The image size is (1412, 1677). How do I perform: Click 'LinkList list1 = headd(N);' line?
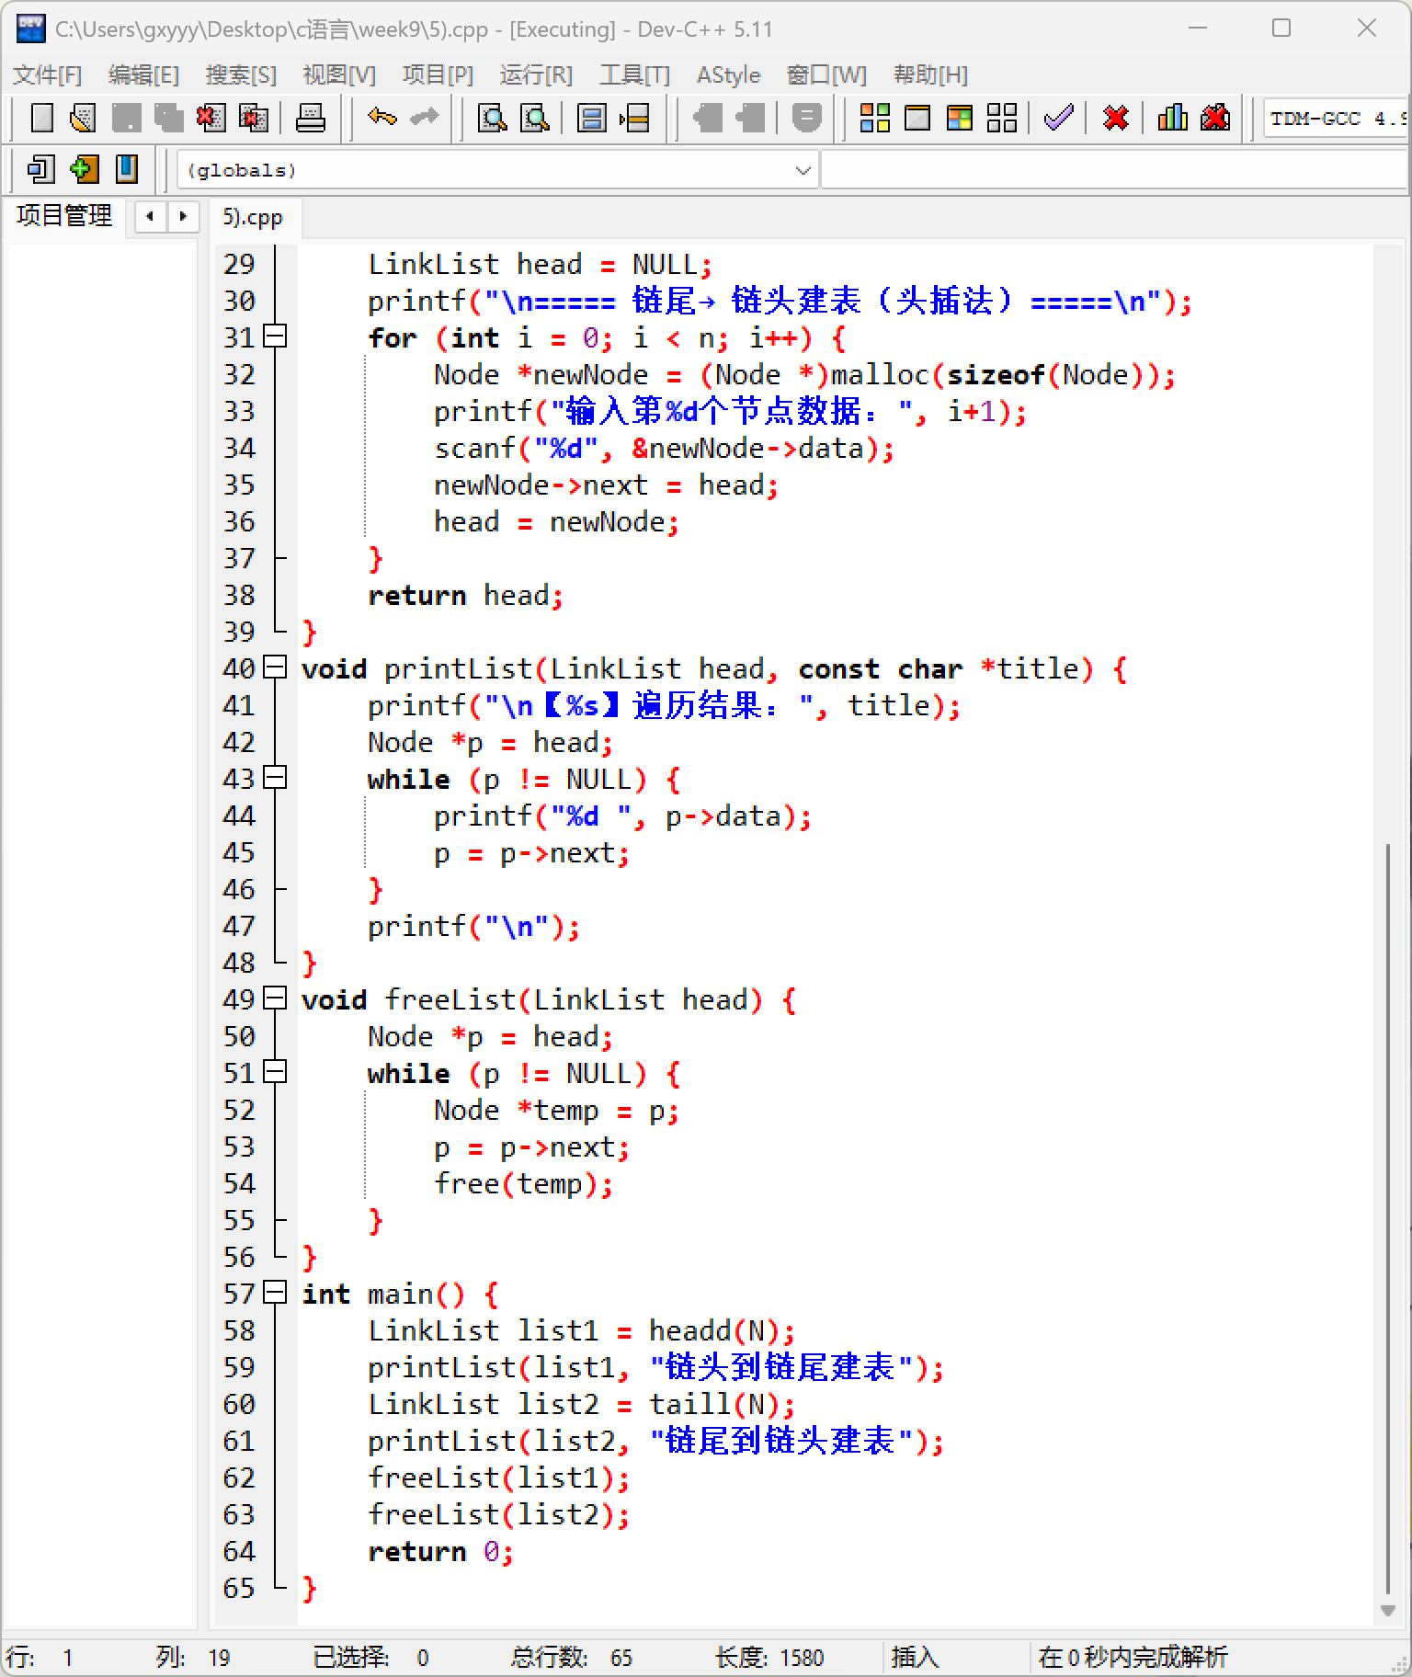click(581, 1330)
